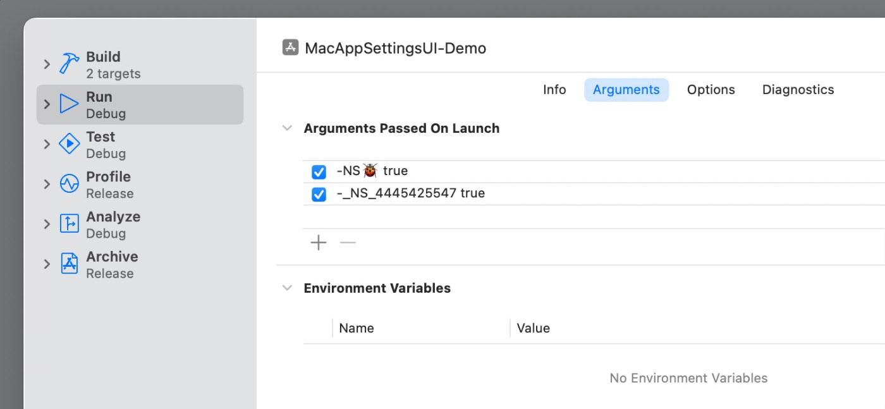Screen dimensions: 885x409
Task: Click the Analyze icon
Action: 69,224
